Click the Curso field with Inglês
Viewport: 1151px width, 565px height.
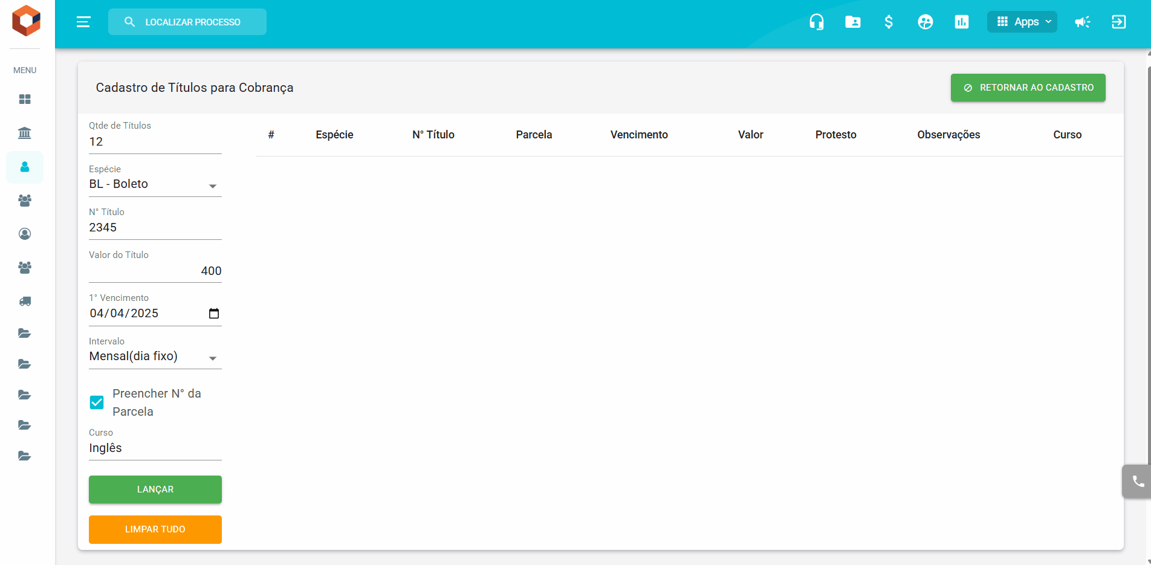(155, 448)
